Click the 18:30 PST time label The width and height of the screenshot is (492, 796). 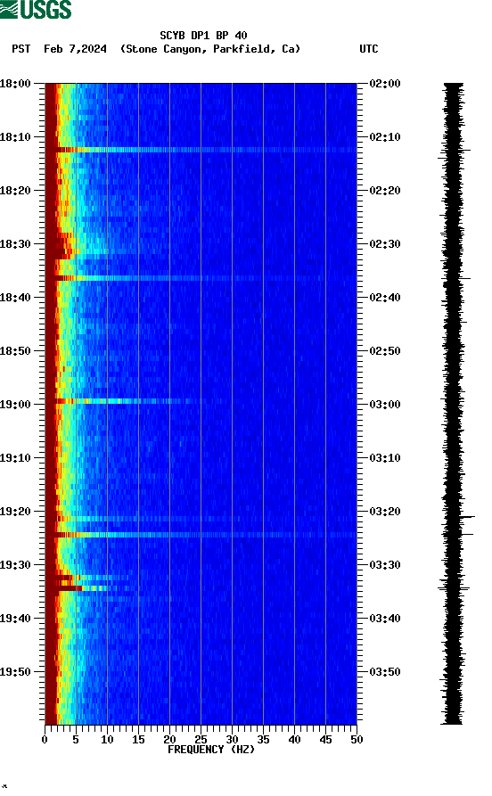(x=15, y=243)
